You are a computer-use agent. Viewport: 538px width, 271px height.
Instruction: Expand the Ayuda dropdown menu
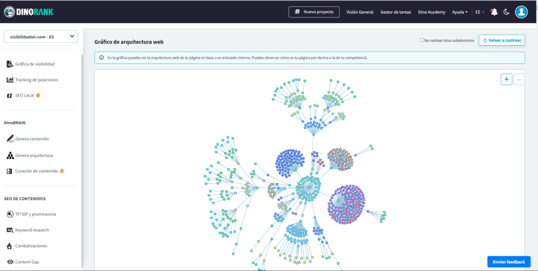pyautogui.click(x=460, y=12)
